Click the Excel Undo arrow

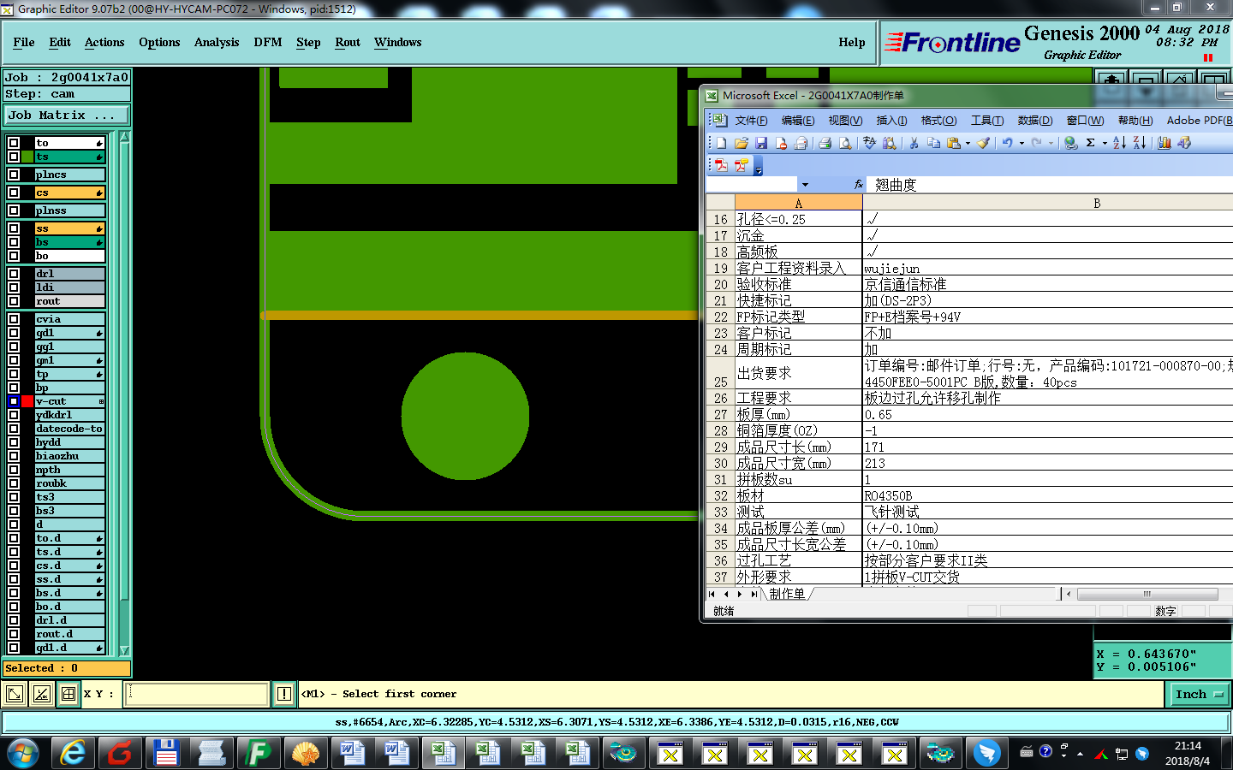tap(1008, 143)
